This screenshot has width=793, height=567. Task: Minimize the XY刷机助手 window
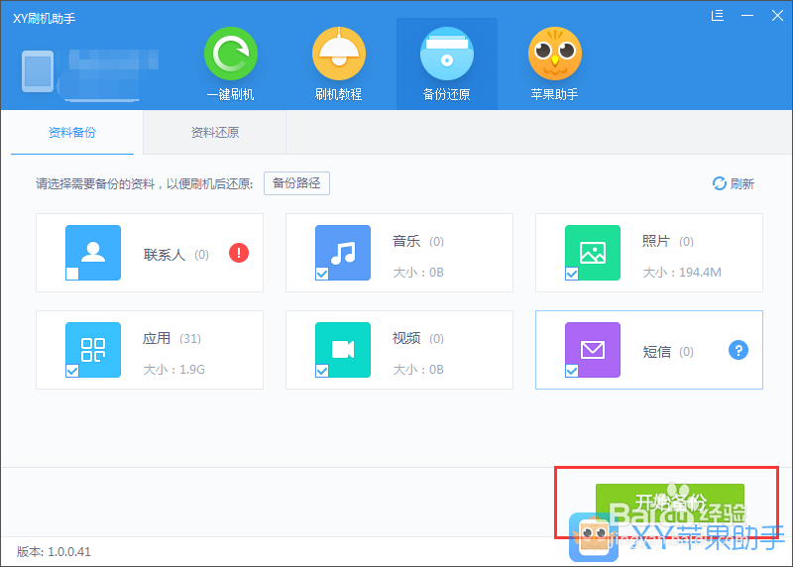pos(747,16)
